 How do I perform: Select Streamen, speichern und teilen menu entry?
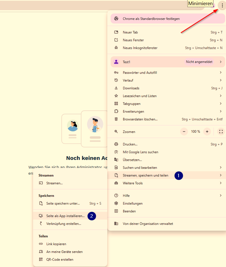[x=167, y=175]
